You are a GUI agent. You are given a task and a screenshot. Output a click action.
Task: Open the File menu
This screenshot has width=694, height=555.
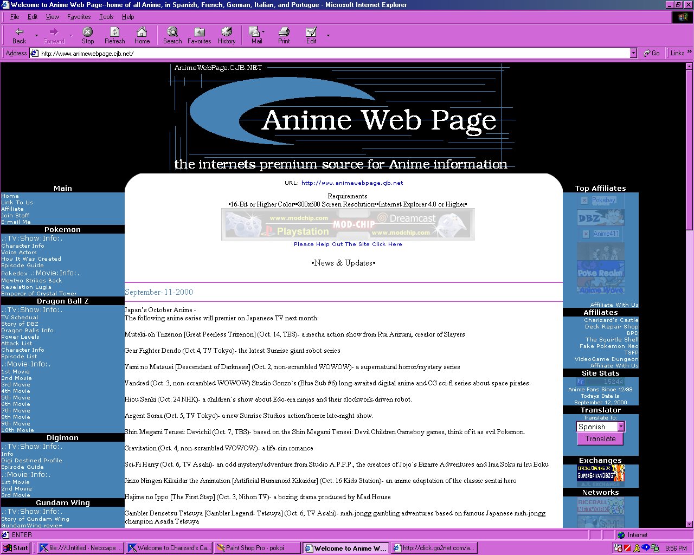tap(15, 17)
